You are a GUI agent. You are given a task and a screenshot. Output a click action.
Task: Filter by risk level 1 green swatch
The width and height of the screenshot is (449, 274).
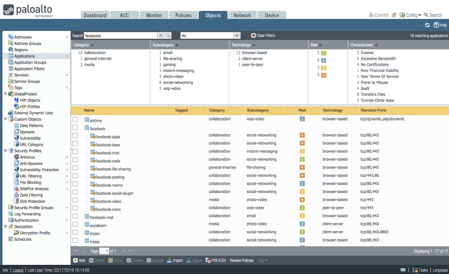324,53
